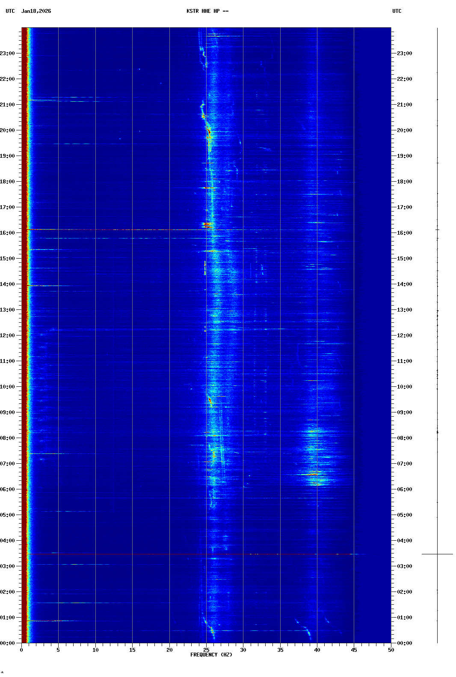Click the UTC label at top right

point(397,11)
